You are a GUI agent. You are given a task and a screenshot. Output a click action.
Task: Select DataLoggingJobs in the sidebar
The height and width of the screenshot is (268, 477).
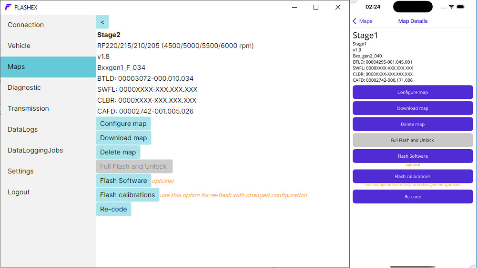pos(35,150)
